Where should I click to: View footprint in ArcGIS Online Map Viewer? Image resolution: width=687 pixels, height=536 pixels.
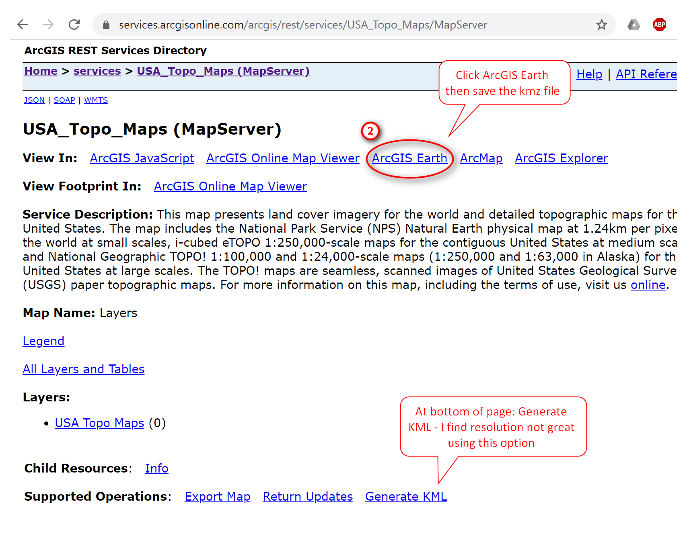(x=230, y=186)
